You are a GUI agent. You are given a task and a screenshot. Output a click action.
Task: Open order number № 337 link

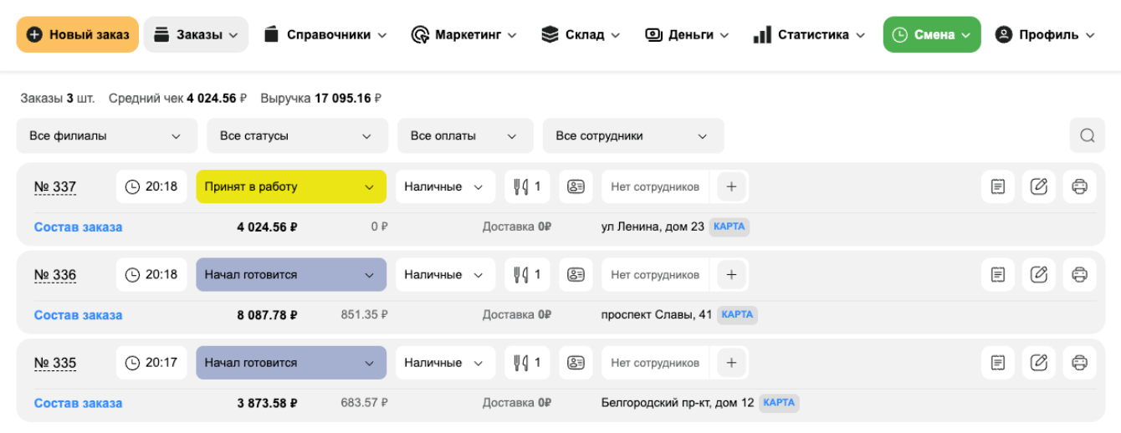coord(55,187)
